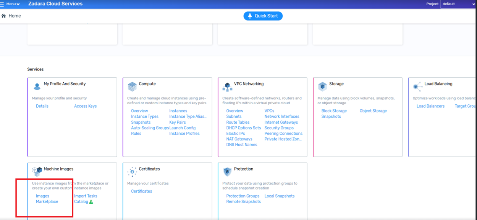This screenshot has width=477, height=220.
Task: Open the Import Tasks link
Action: pyautogui.click(x=86, y=196)
